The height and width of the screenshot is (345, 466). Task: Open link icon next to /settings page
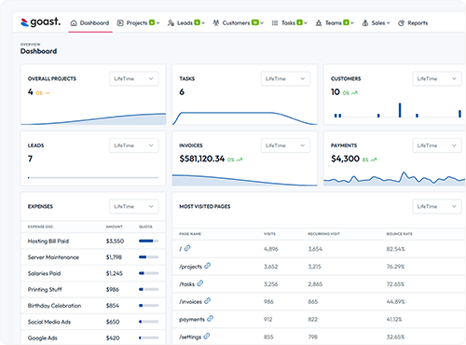207,336
